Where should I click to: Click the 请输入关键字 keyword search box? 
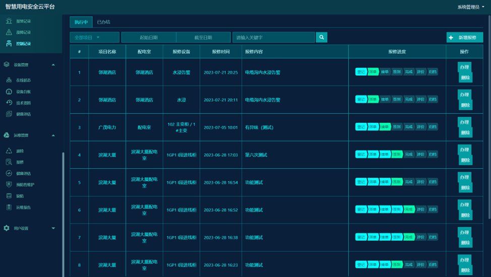274,37
